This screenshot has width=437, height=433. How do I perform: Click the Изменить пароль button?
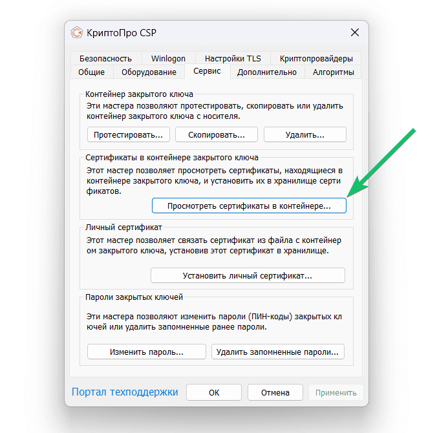coord(147,352)
